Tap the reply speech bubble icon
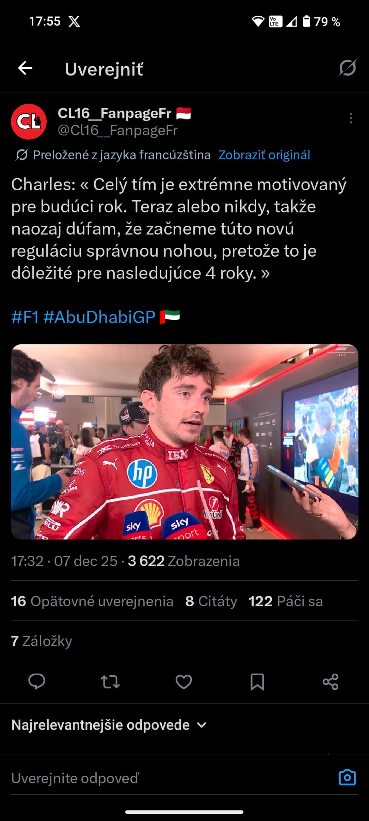 coord(37,682)
